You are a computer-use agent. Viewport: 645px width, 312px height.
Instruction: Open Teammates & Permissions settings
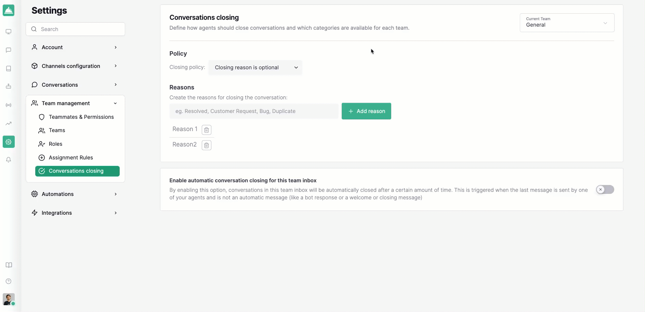81,117
